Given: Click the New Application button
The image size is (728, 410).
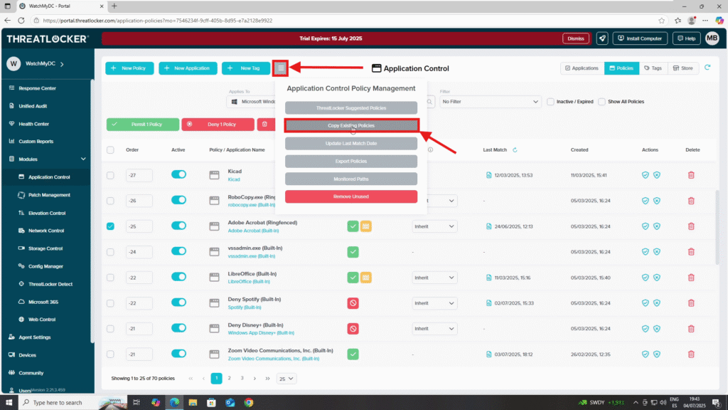Looking at the screenshot, I should click(188, 68).
